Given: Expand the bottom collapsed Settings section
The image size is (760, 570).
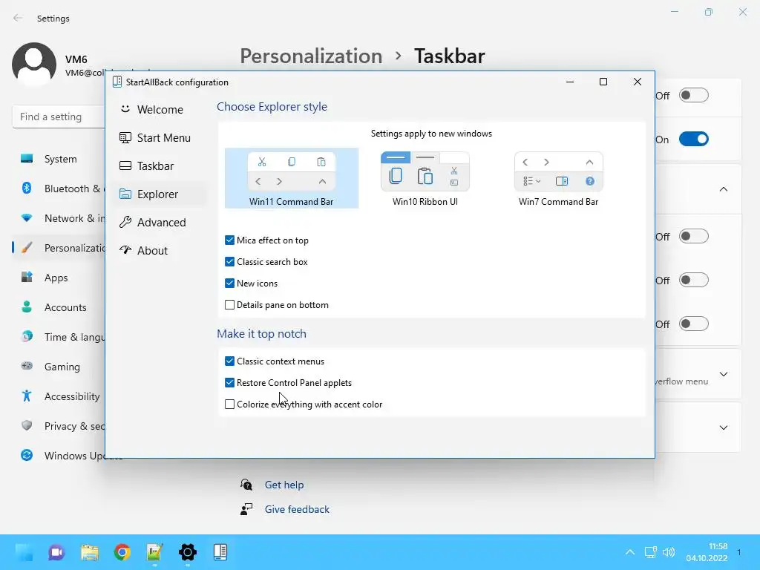Looking at the screenshot, I should tap(723, 427).
